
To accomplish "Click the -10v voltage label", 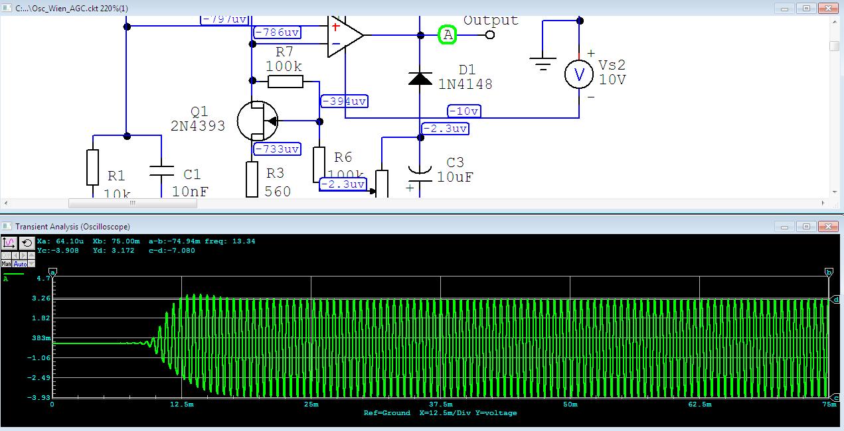I will coord(464,111).
